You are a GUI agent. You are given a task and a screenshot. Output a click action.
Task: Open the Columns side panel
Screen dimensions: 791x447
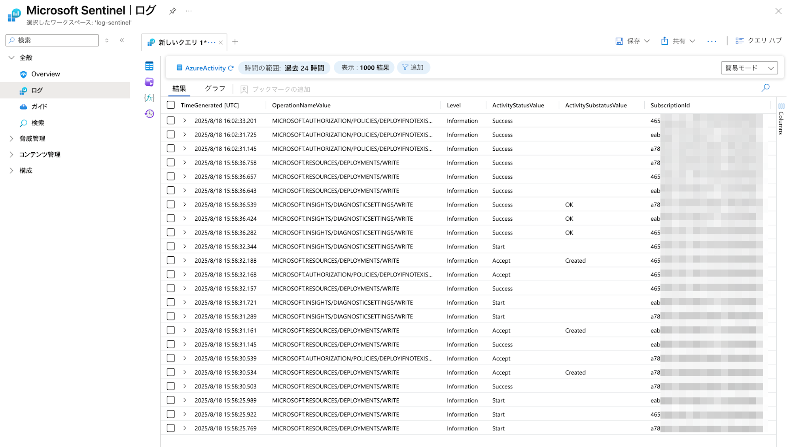781,119
